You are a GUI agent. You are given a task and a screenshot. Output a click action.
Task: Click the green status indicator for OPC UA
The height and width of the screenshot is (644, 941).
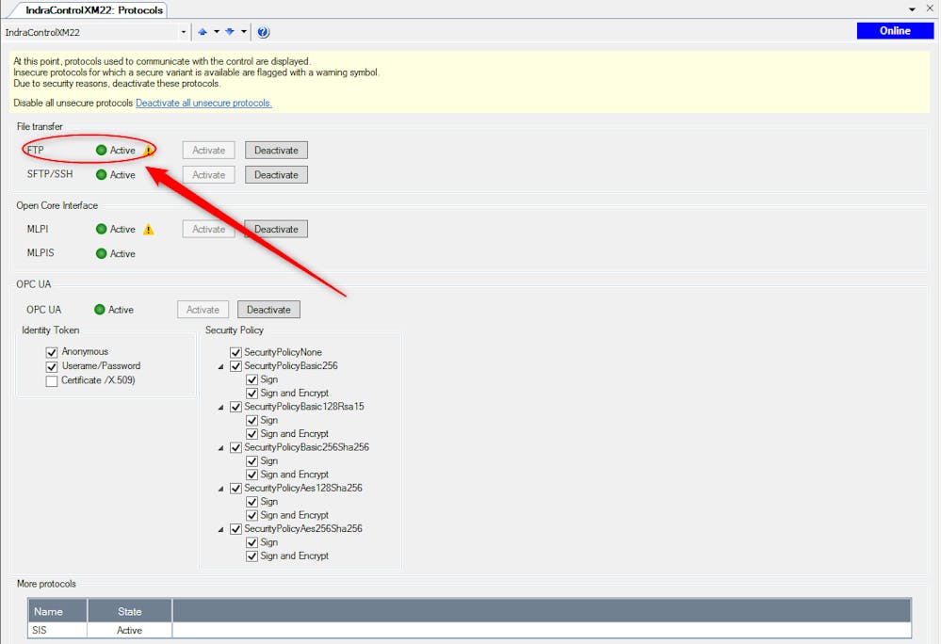click(100, 310)
